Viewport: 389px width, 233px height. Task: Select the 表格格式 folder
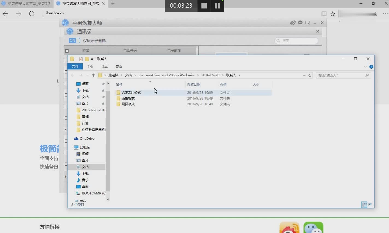(x=128, y=98)
